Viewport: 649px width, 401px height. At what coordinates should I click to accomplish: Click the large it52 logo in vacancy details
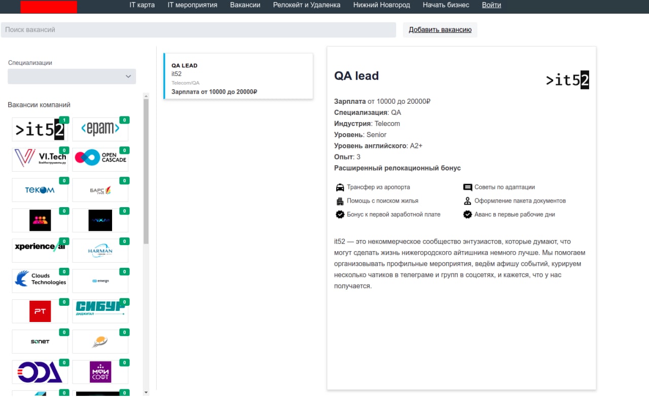(567, 80)
